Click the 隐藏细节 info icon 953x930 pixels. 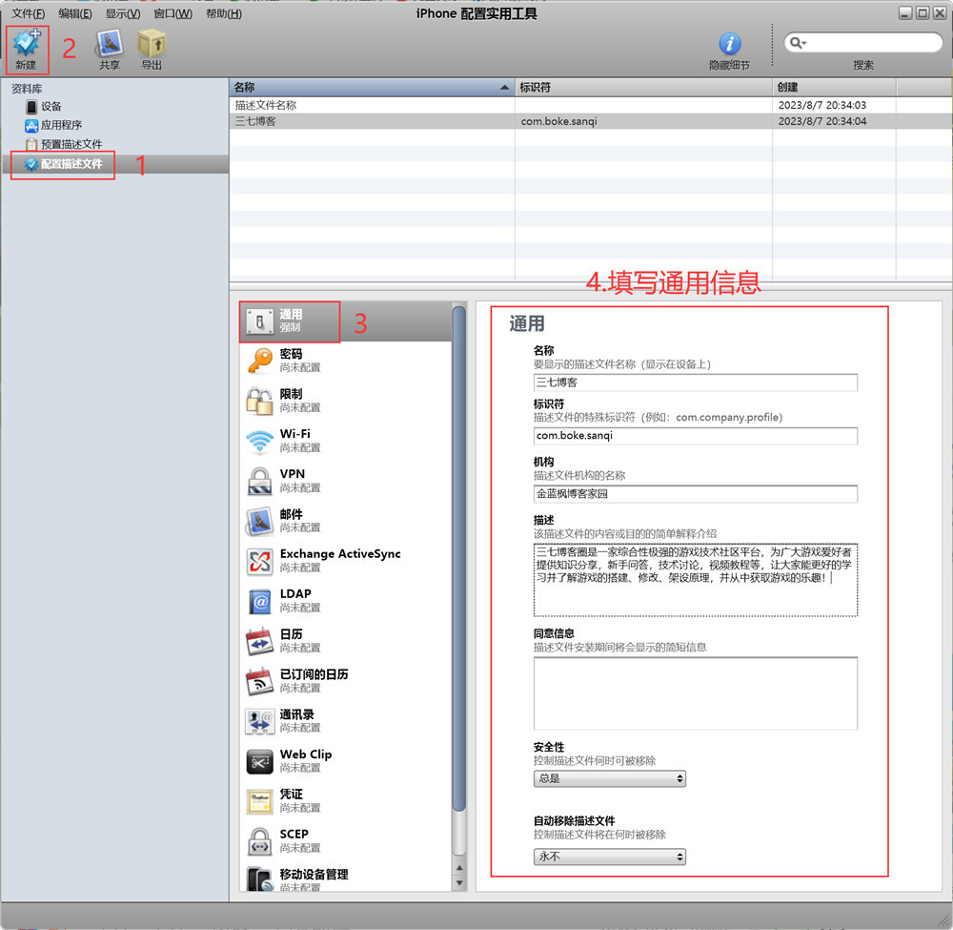pyautogui.click(x=729, y=44)
